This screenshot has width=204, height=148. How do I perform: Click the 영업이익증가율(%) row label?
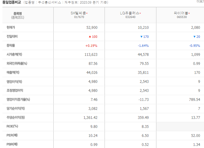point(18,99)
